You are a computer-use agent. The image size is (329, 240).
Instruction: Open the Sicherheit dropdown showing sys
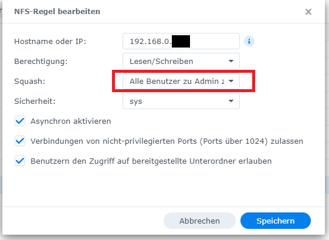(181, 101)
